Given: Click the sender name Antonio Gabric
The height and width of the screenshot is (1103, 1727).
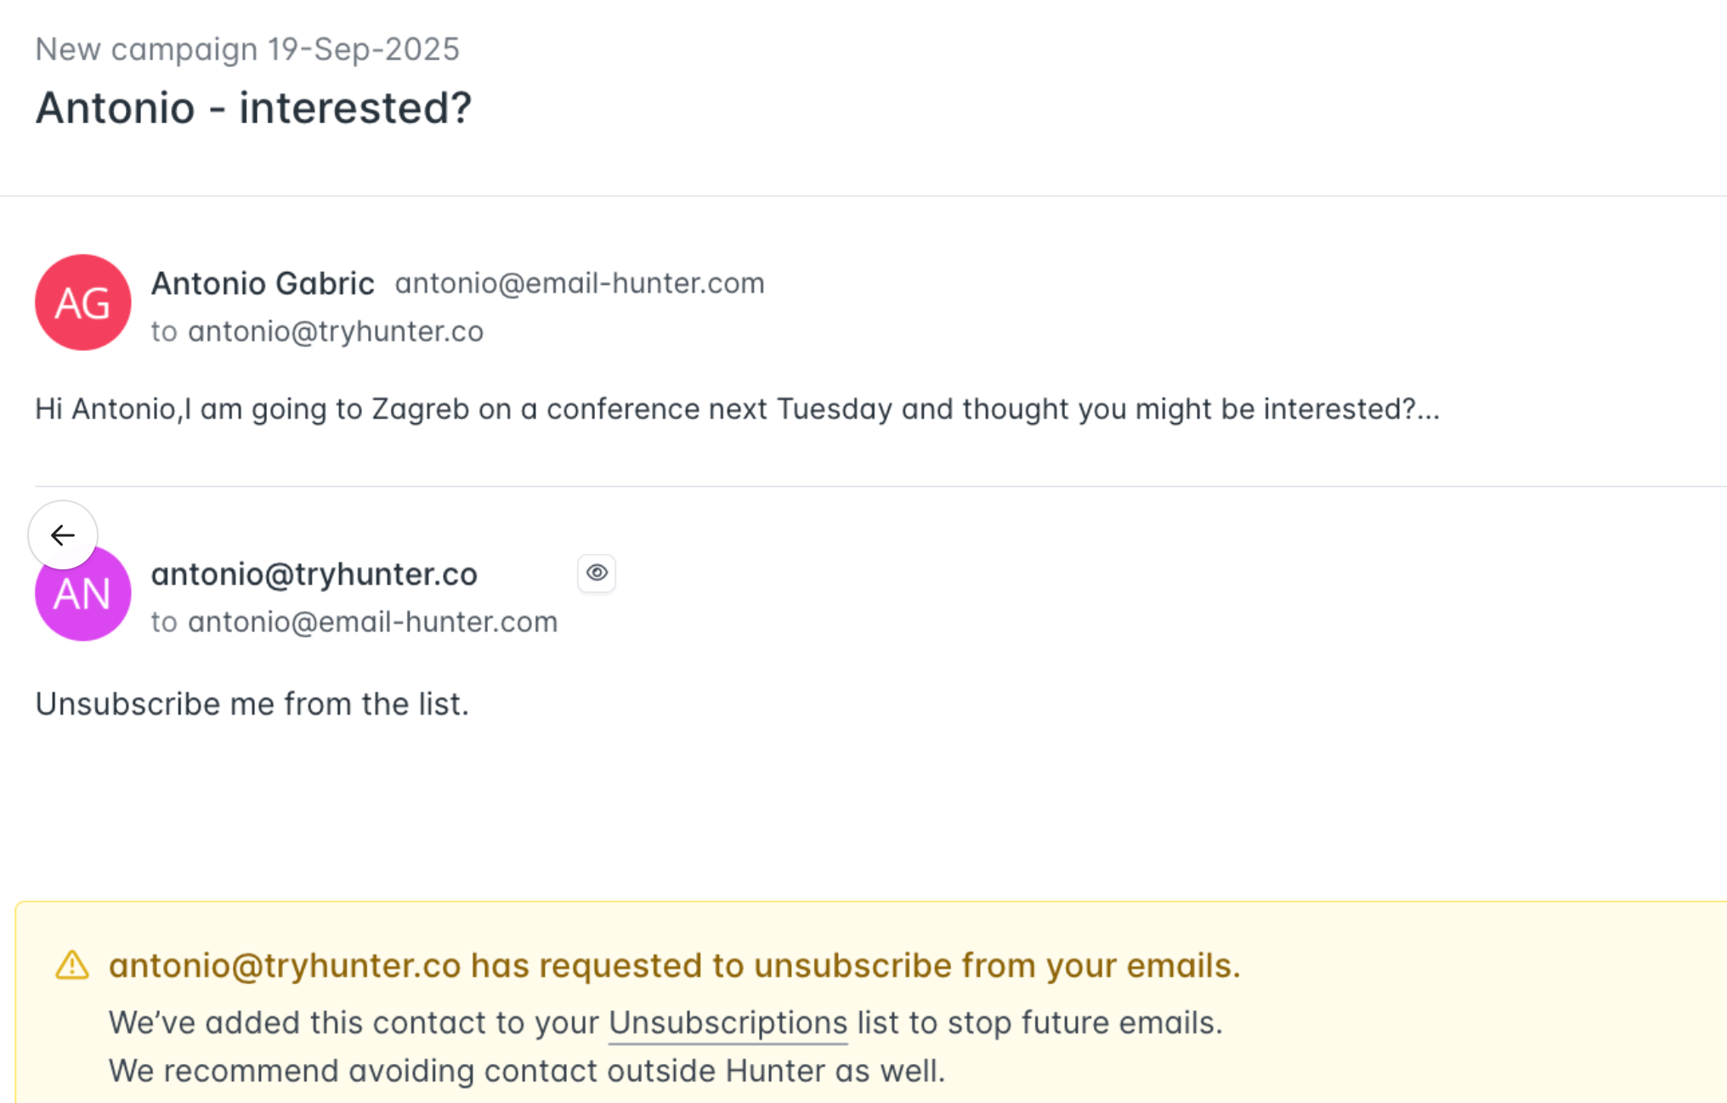Looking at the screenshot, I should pyautogui.click(x=263, y=284).
